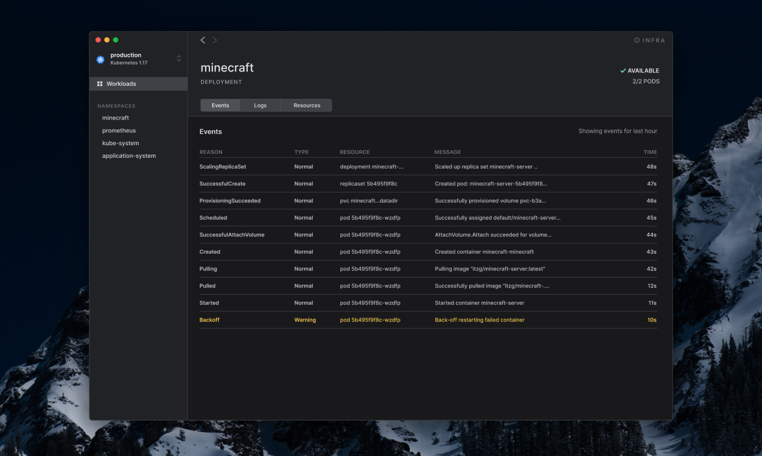762x456 pixels.
Task: Switch to the Logs tab
Action: (260, 105)
